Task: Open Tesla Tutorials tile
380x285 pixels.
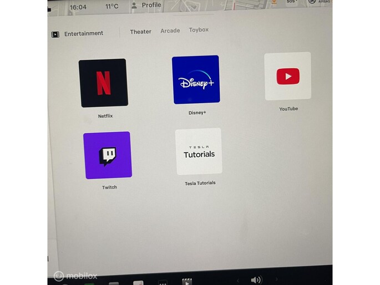Action: (199, 151)
